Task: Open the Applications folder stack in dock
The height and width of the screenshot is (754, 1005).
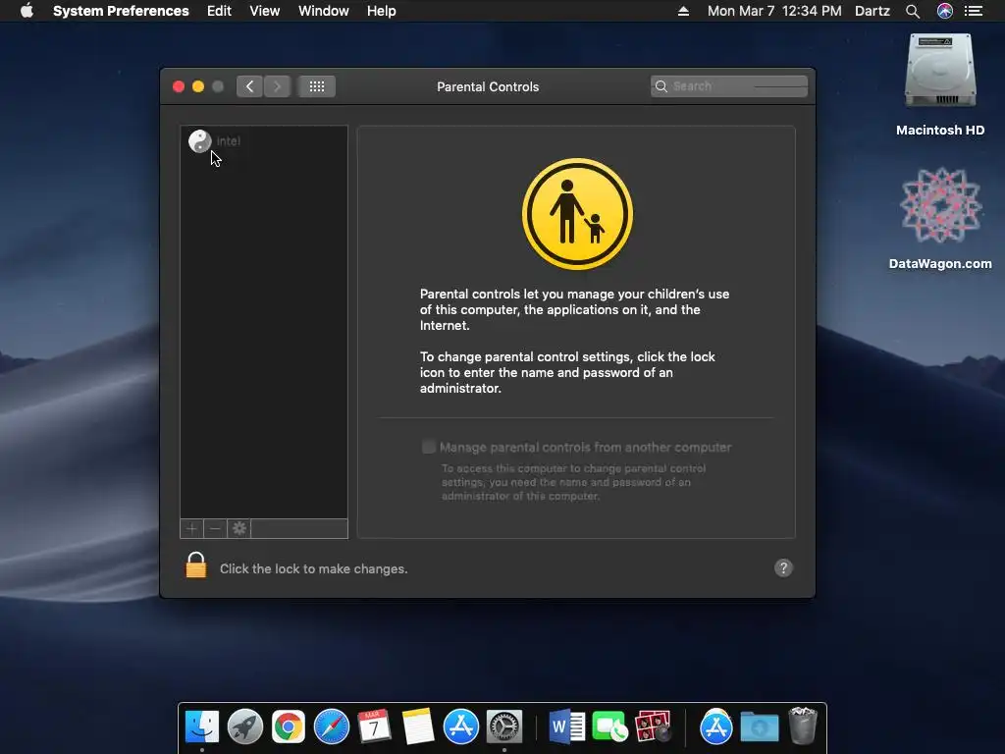Action: [715, 727]
